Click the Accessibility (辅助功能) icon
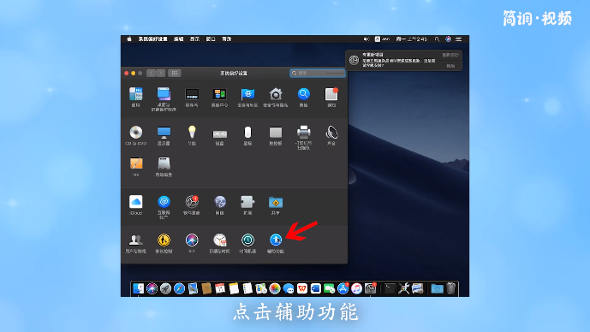The height and width of the screenshot is (332, 590). (x=276, y=240)
